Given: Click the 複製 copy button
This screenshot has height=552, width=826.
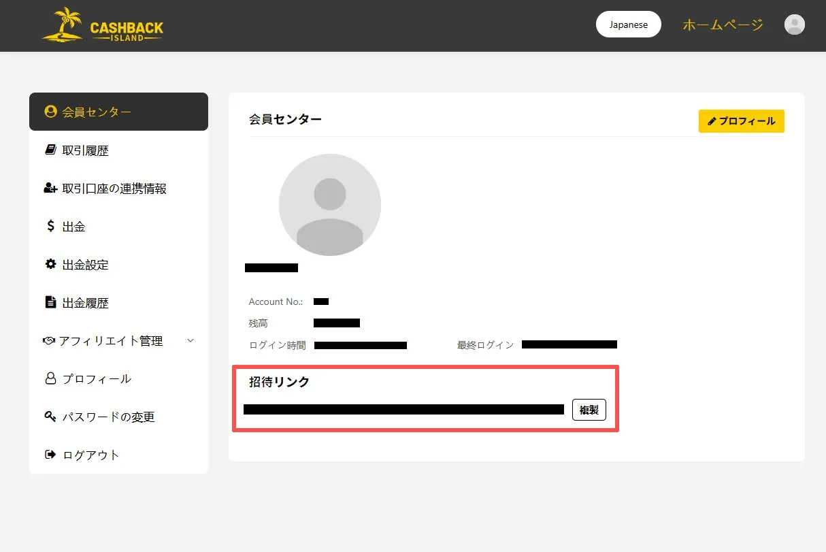Looking at the screenshot, I should pyautogui.click(x=589, y=410).
